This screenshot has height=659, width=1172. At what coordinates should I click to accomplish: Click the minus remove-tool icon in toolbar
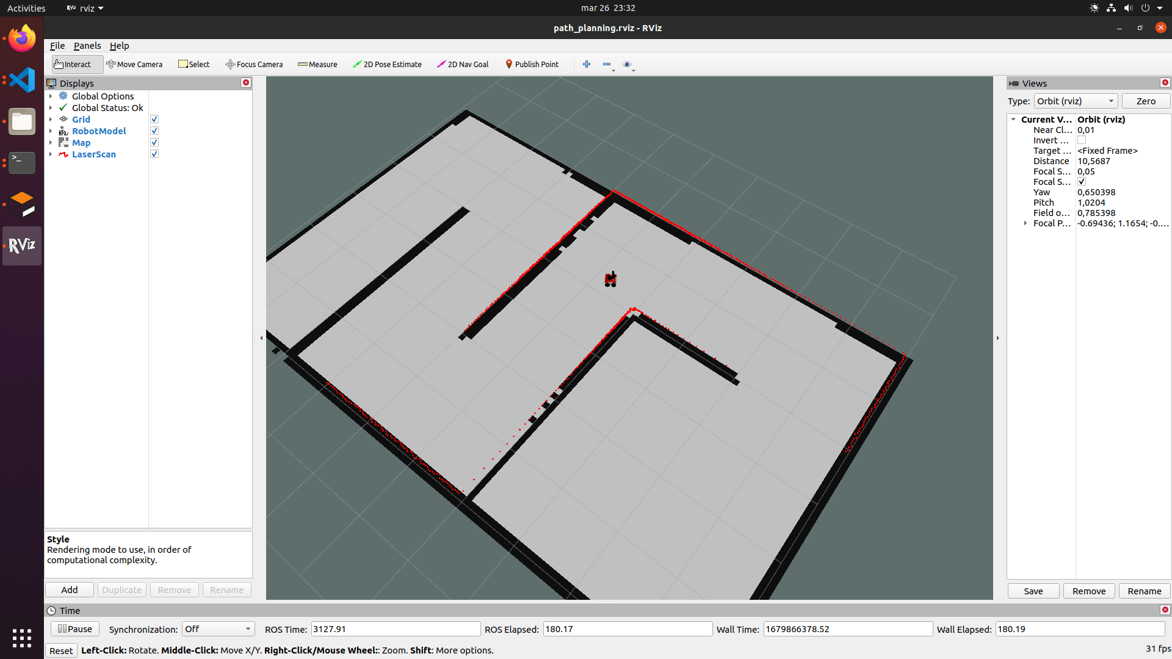(607, 64)
